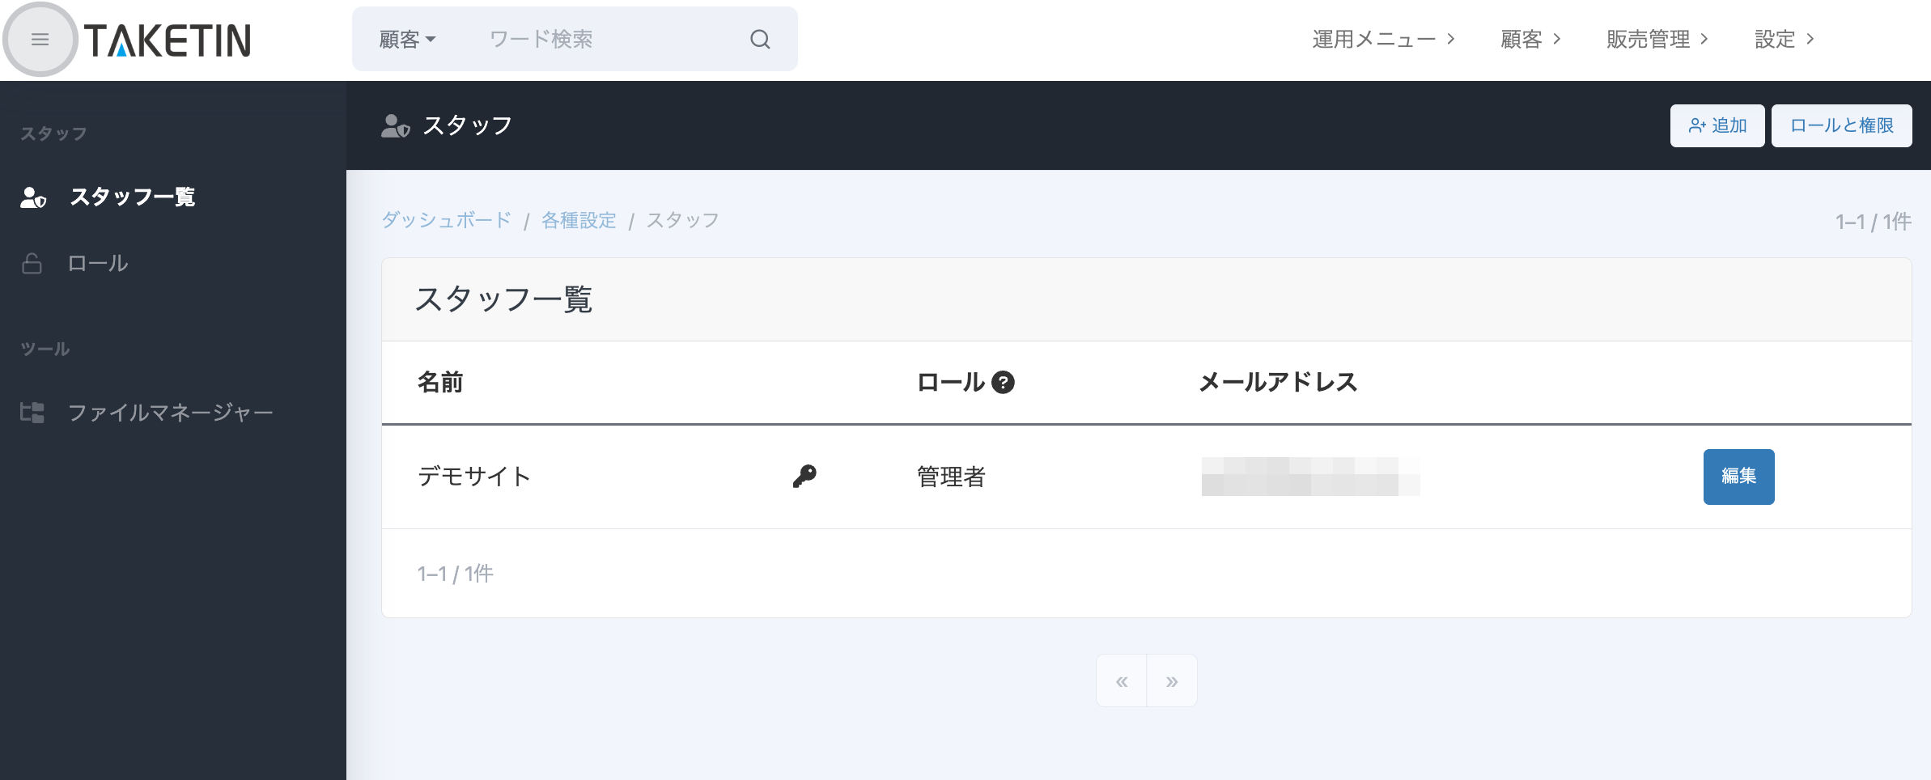Select スタッフ一覧 in the sidebar

[132, 197]
